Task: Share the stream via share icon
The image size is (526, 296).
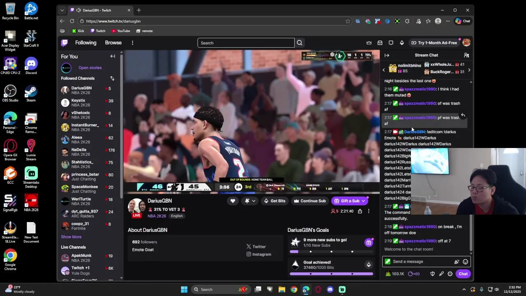Action: click(360, 211)
